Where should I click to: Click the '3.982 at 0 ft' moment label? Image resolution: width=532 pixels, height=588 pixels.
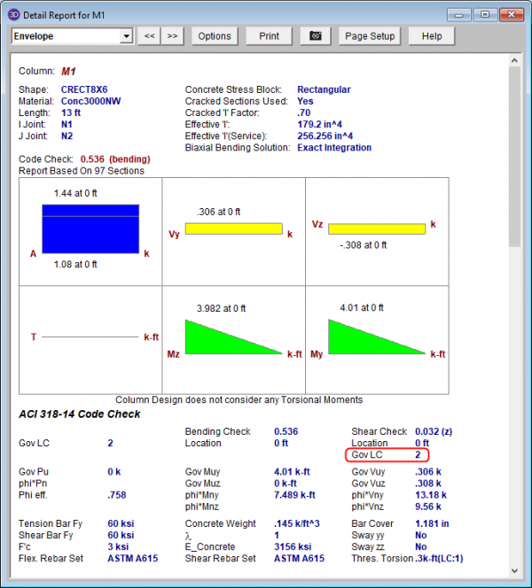pyautogui.click(x=221, y=308)
